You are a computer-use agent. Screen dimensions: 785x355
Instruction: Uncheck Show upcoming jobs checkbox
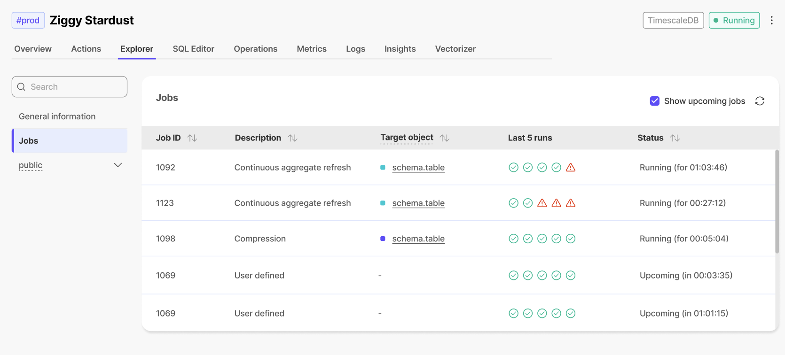click(654, 101)
